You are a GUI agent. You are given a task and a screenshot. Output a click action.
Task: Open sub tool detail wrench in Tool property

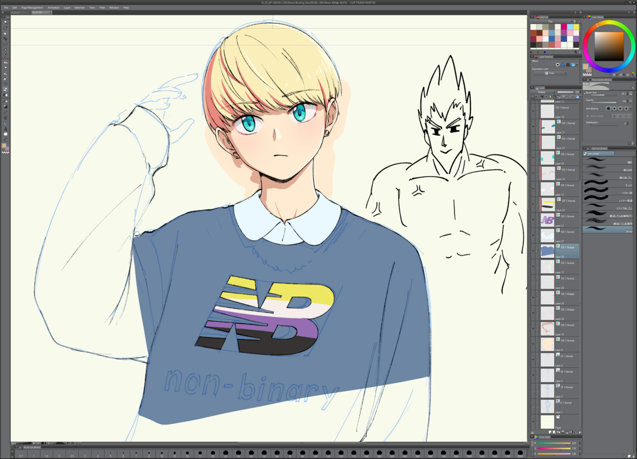click(633, 143)
